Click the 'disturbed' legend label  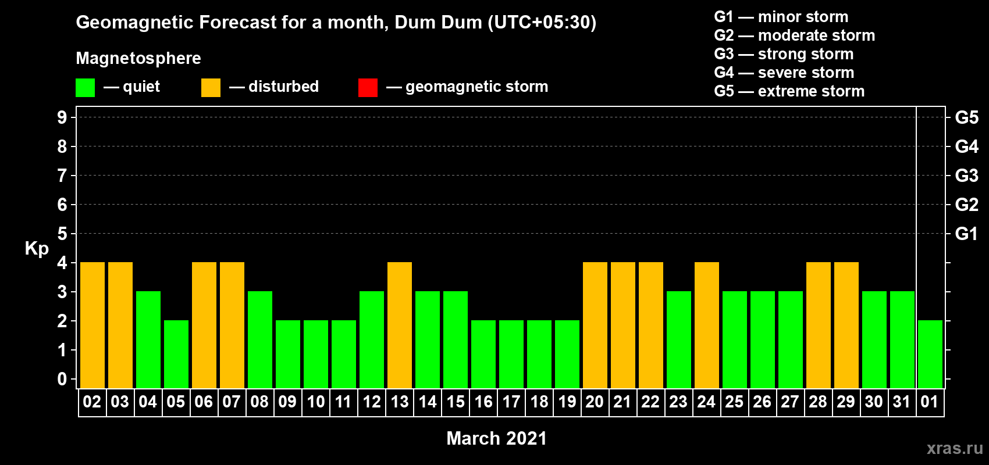(x=283, y=87)
